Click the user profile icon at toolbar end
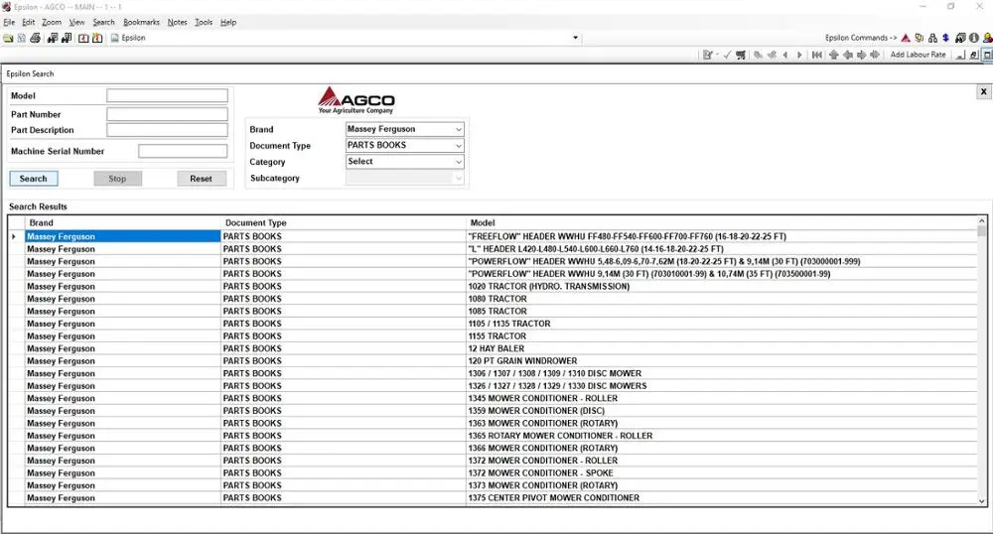 coord(987,38)
